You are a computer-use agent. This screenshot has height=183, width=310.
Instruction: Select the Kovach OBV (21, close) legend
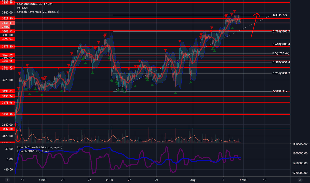33,151
